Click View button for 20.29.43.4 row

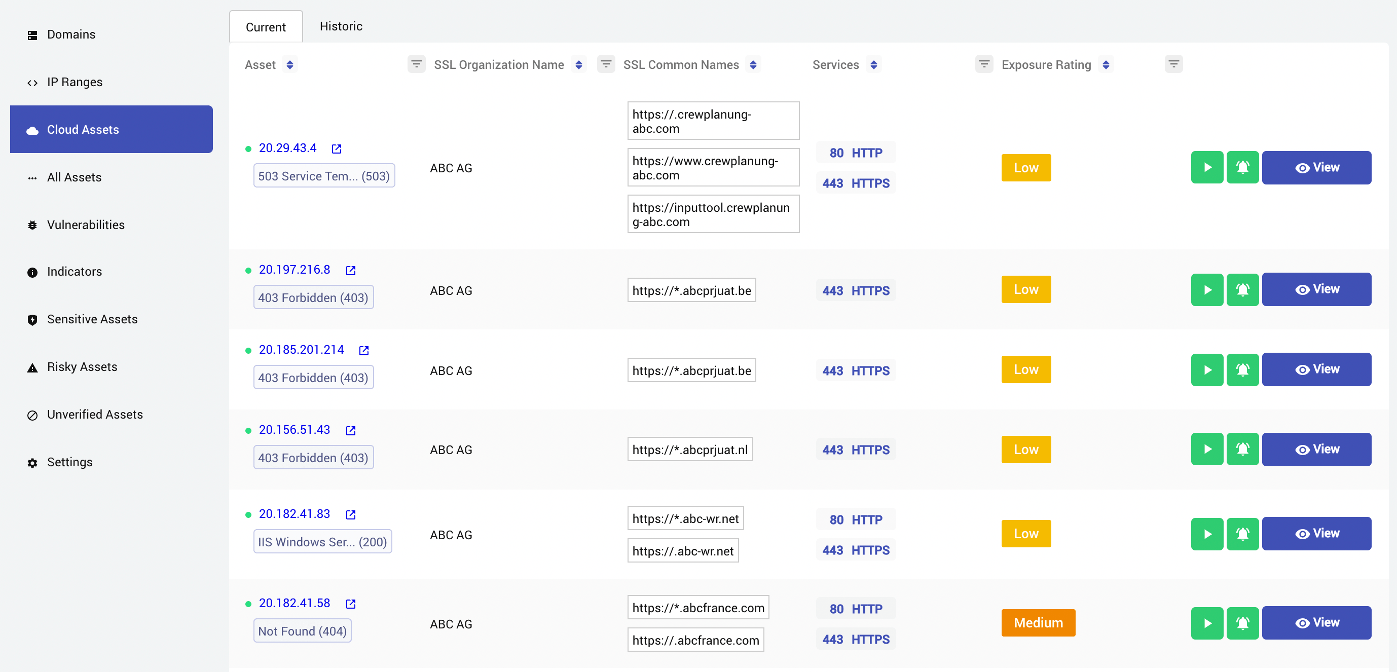point(1316,168)
